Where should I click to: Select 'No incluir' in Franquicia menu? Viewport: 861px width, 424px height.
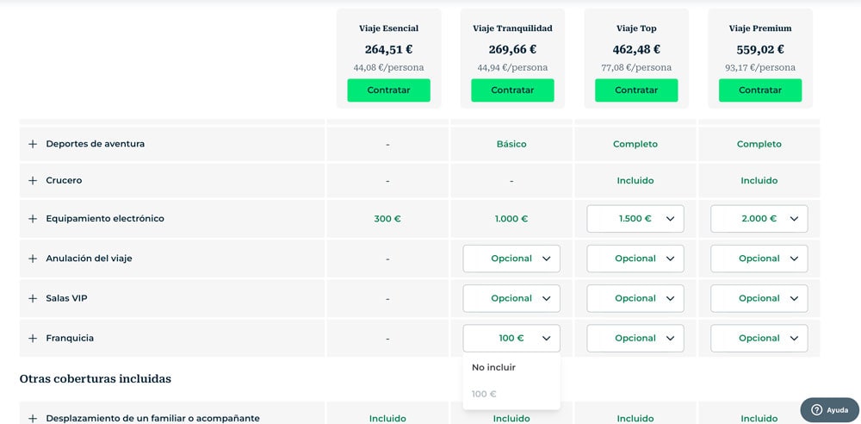point(494,367)
